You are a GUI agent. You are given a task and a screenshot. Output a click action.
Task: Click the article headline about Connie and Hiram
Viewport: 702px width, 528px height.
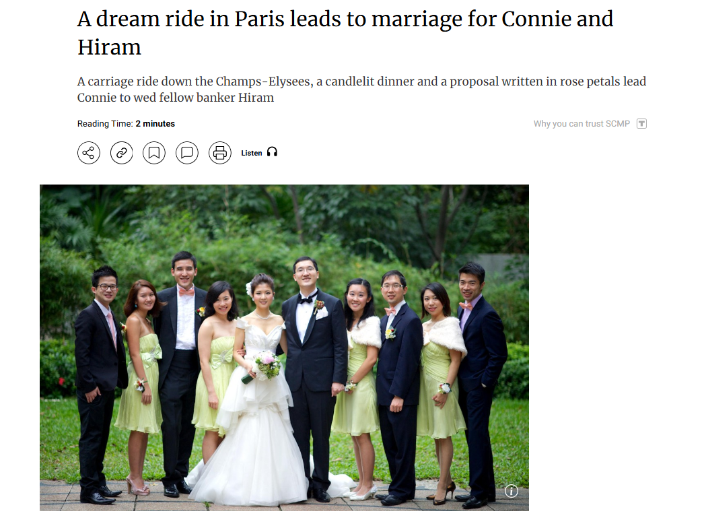(x=345, y=33)
